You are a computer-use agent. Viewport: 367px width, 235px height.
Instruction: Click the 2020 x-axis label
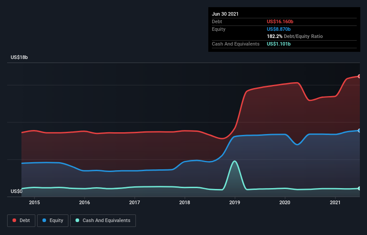pyautogui.click(x=285, y=202)
